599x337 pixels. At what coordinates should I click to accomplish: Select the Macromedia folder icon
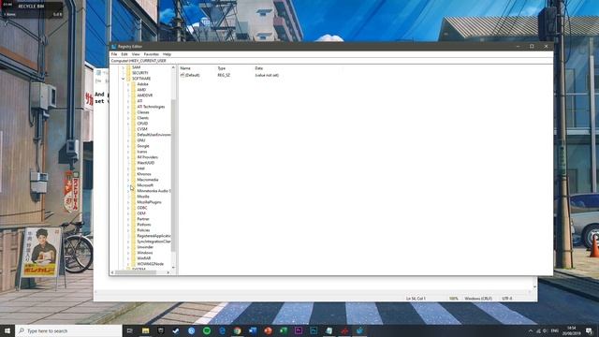(134, 180)
